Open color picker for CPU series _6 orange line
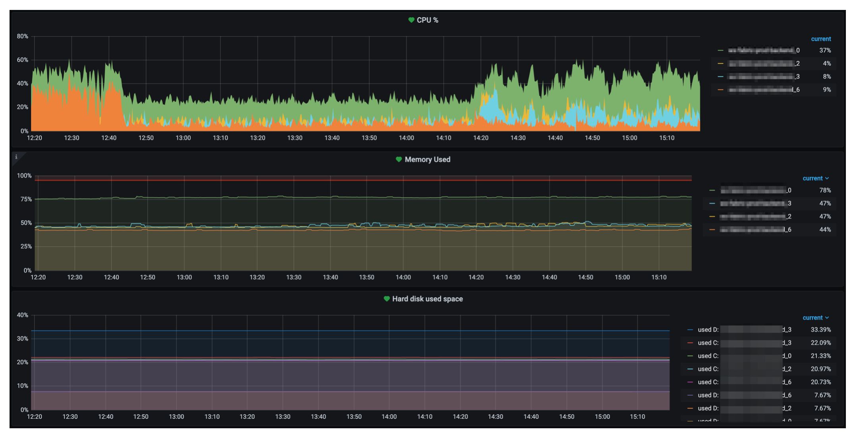The image size is (857, 437). coord(720,90)
